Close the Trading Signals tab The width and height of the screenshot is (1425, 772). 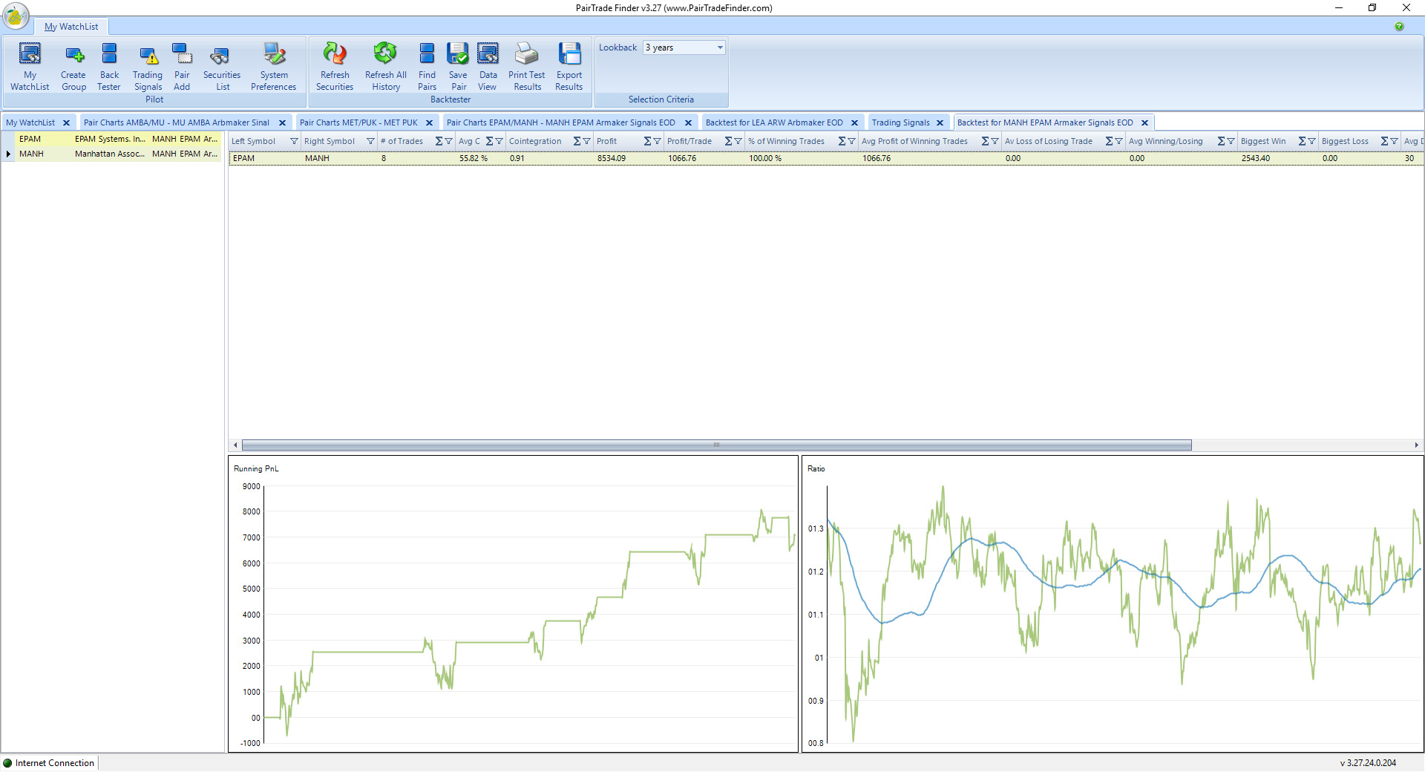(x=940, y=123)
